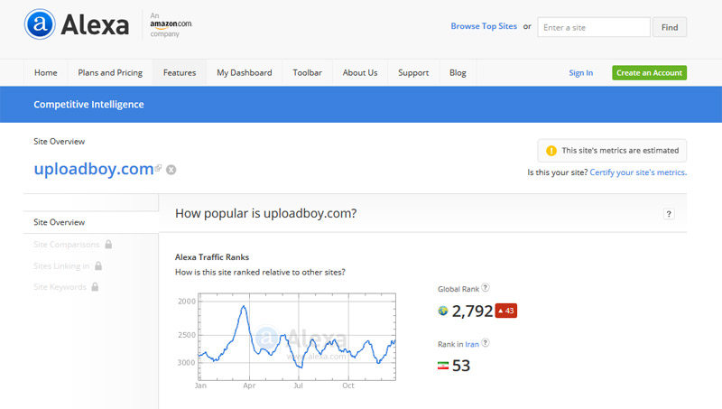Open Support page
Viewport: 722px width, 409px height.
tap(413, 73)
